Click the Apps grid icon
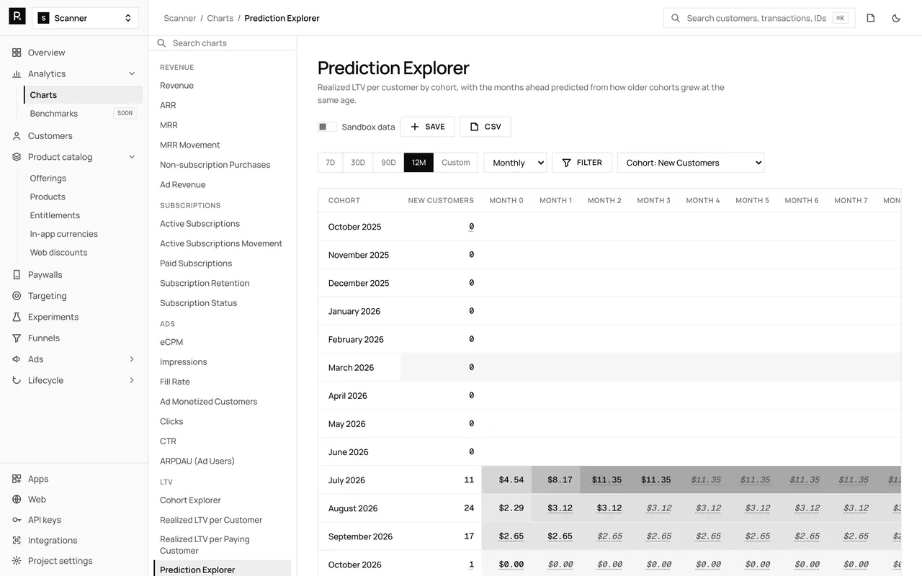 coord(17,479)
